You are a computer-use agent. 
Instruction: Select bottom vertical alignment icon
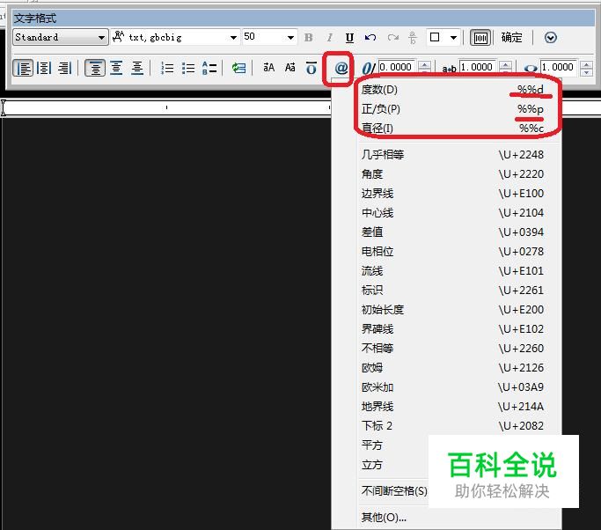[137, 69]
